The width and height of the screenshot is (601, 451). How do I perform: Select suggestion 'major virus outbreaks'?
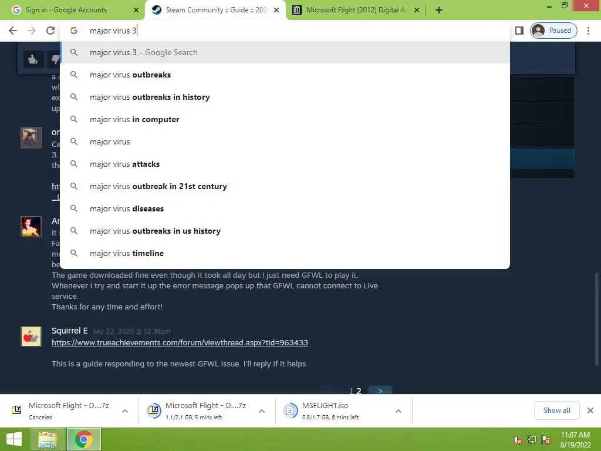[x=285, y=75]
